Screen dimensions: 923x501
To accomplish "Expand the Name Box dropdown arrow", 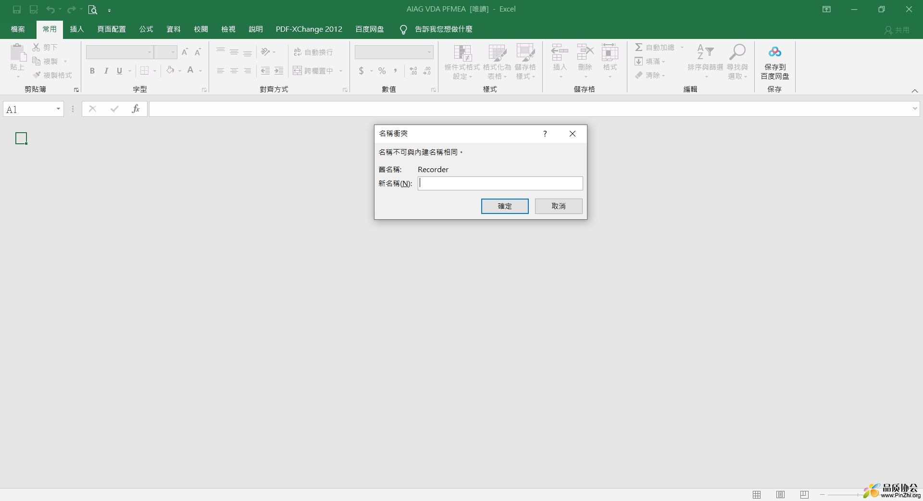I will 58,109.
